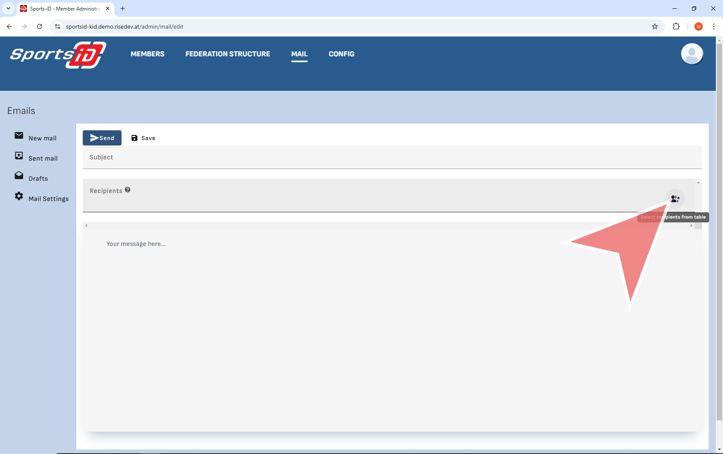Screen dimensions: 723x454
Task: Go to the Federation Structure section
Action: (x=227, y=54)
